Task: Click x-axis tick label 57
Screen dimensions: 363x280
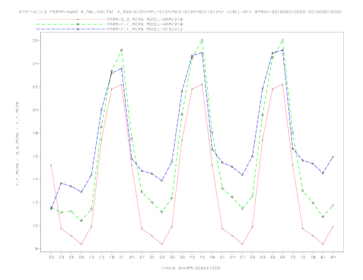Action: (x=242, y=257)
